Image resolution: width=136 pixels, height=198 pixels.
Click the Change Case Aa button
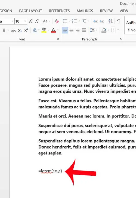pos(45,21)
